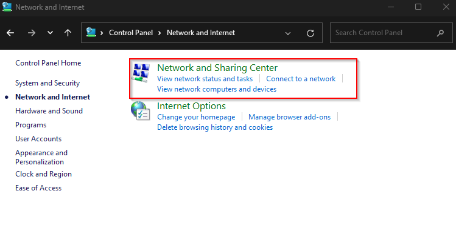This screenshot has height=225, width=456.
Task: Click View network computers and devices
Action: (217, 89)
